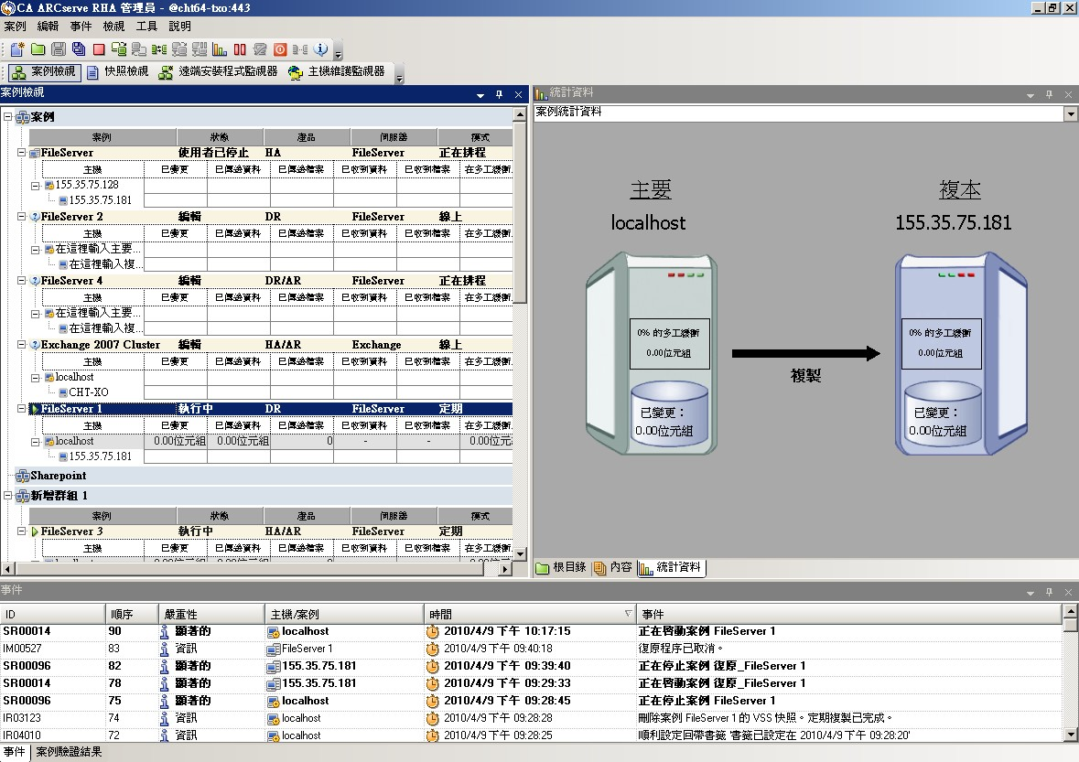Collapse the 新增群組 1 group
The height and width of the screenshot is (762, 1079).
click(x=8, y=496)
